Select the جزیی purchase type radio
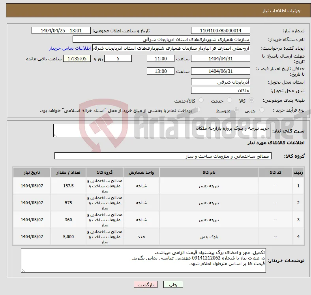Screen dimensions: 311x295 (x=262, y=110)
